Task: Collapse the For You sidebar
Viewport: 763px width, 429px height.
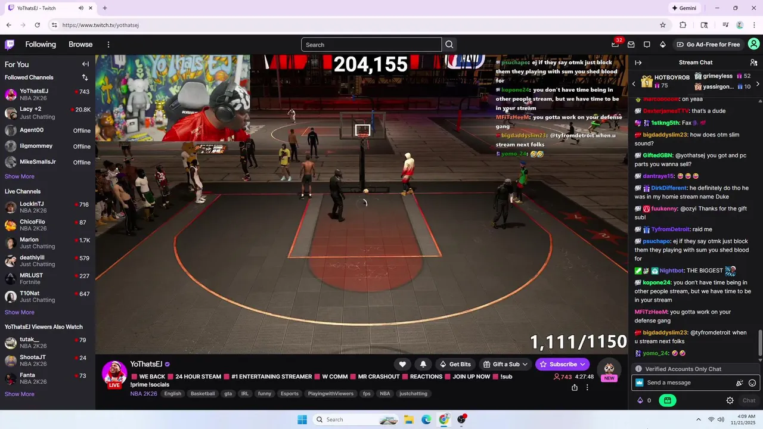Action: click(x=85, y=64)
